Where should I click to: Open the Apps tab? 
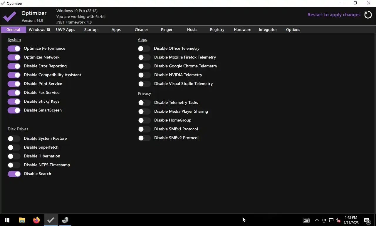116,29
